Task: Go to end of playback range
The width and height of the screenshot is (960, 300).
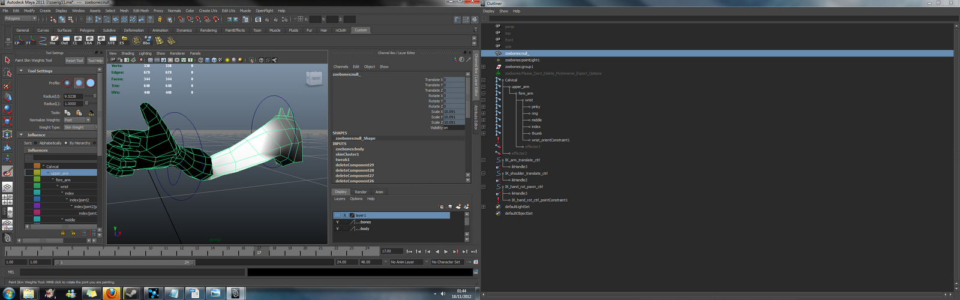Action: pos(473,251)
